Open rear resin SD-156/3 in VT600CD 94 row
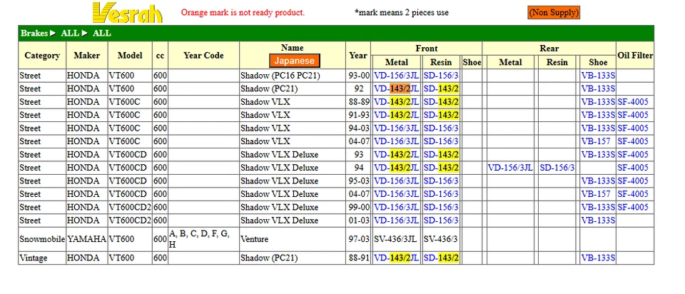Viewport: 685px width, 294px height. [557, 168]
